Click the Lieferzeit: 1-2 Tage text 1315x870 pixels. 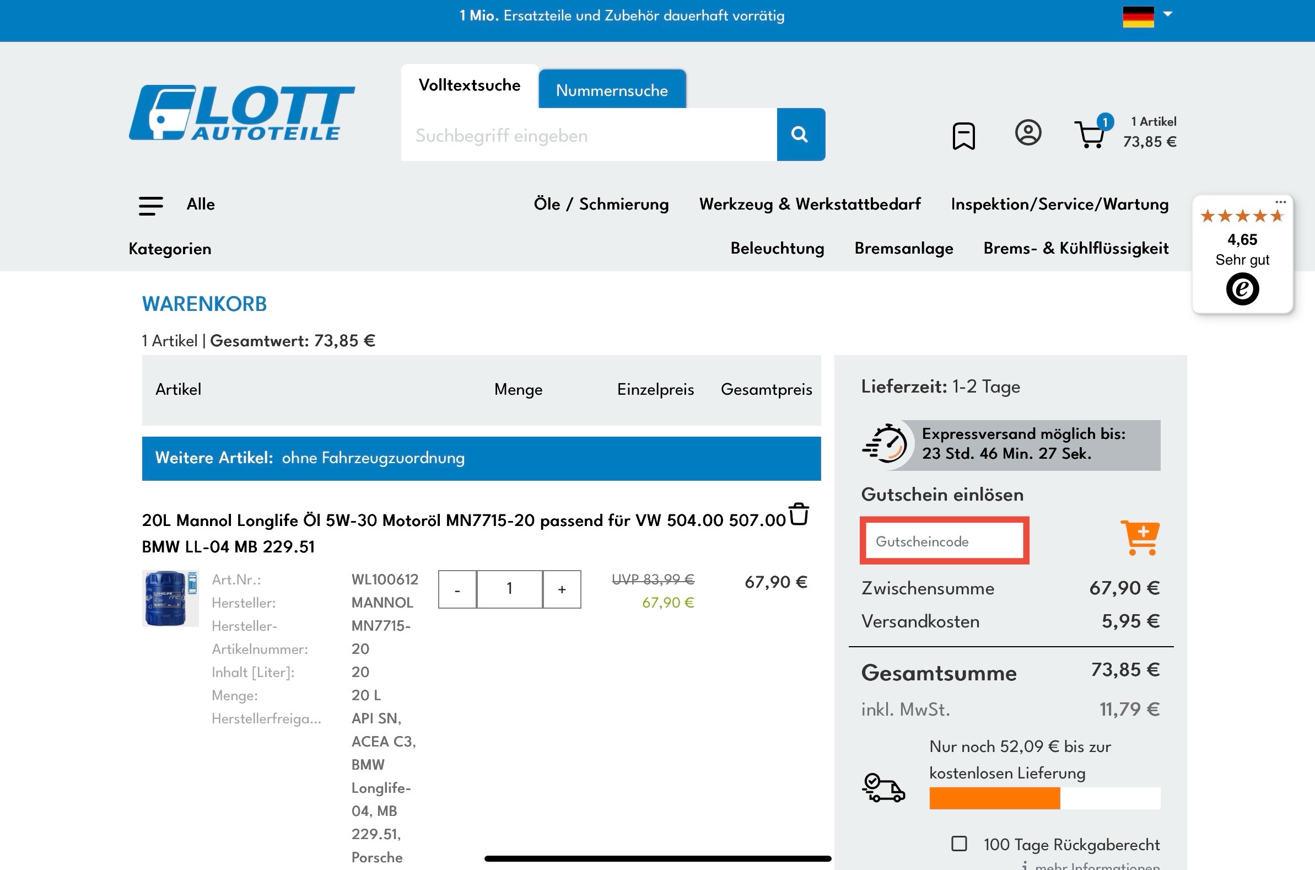940,386
